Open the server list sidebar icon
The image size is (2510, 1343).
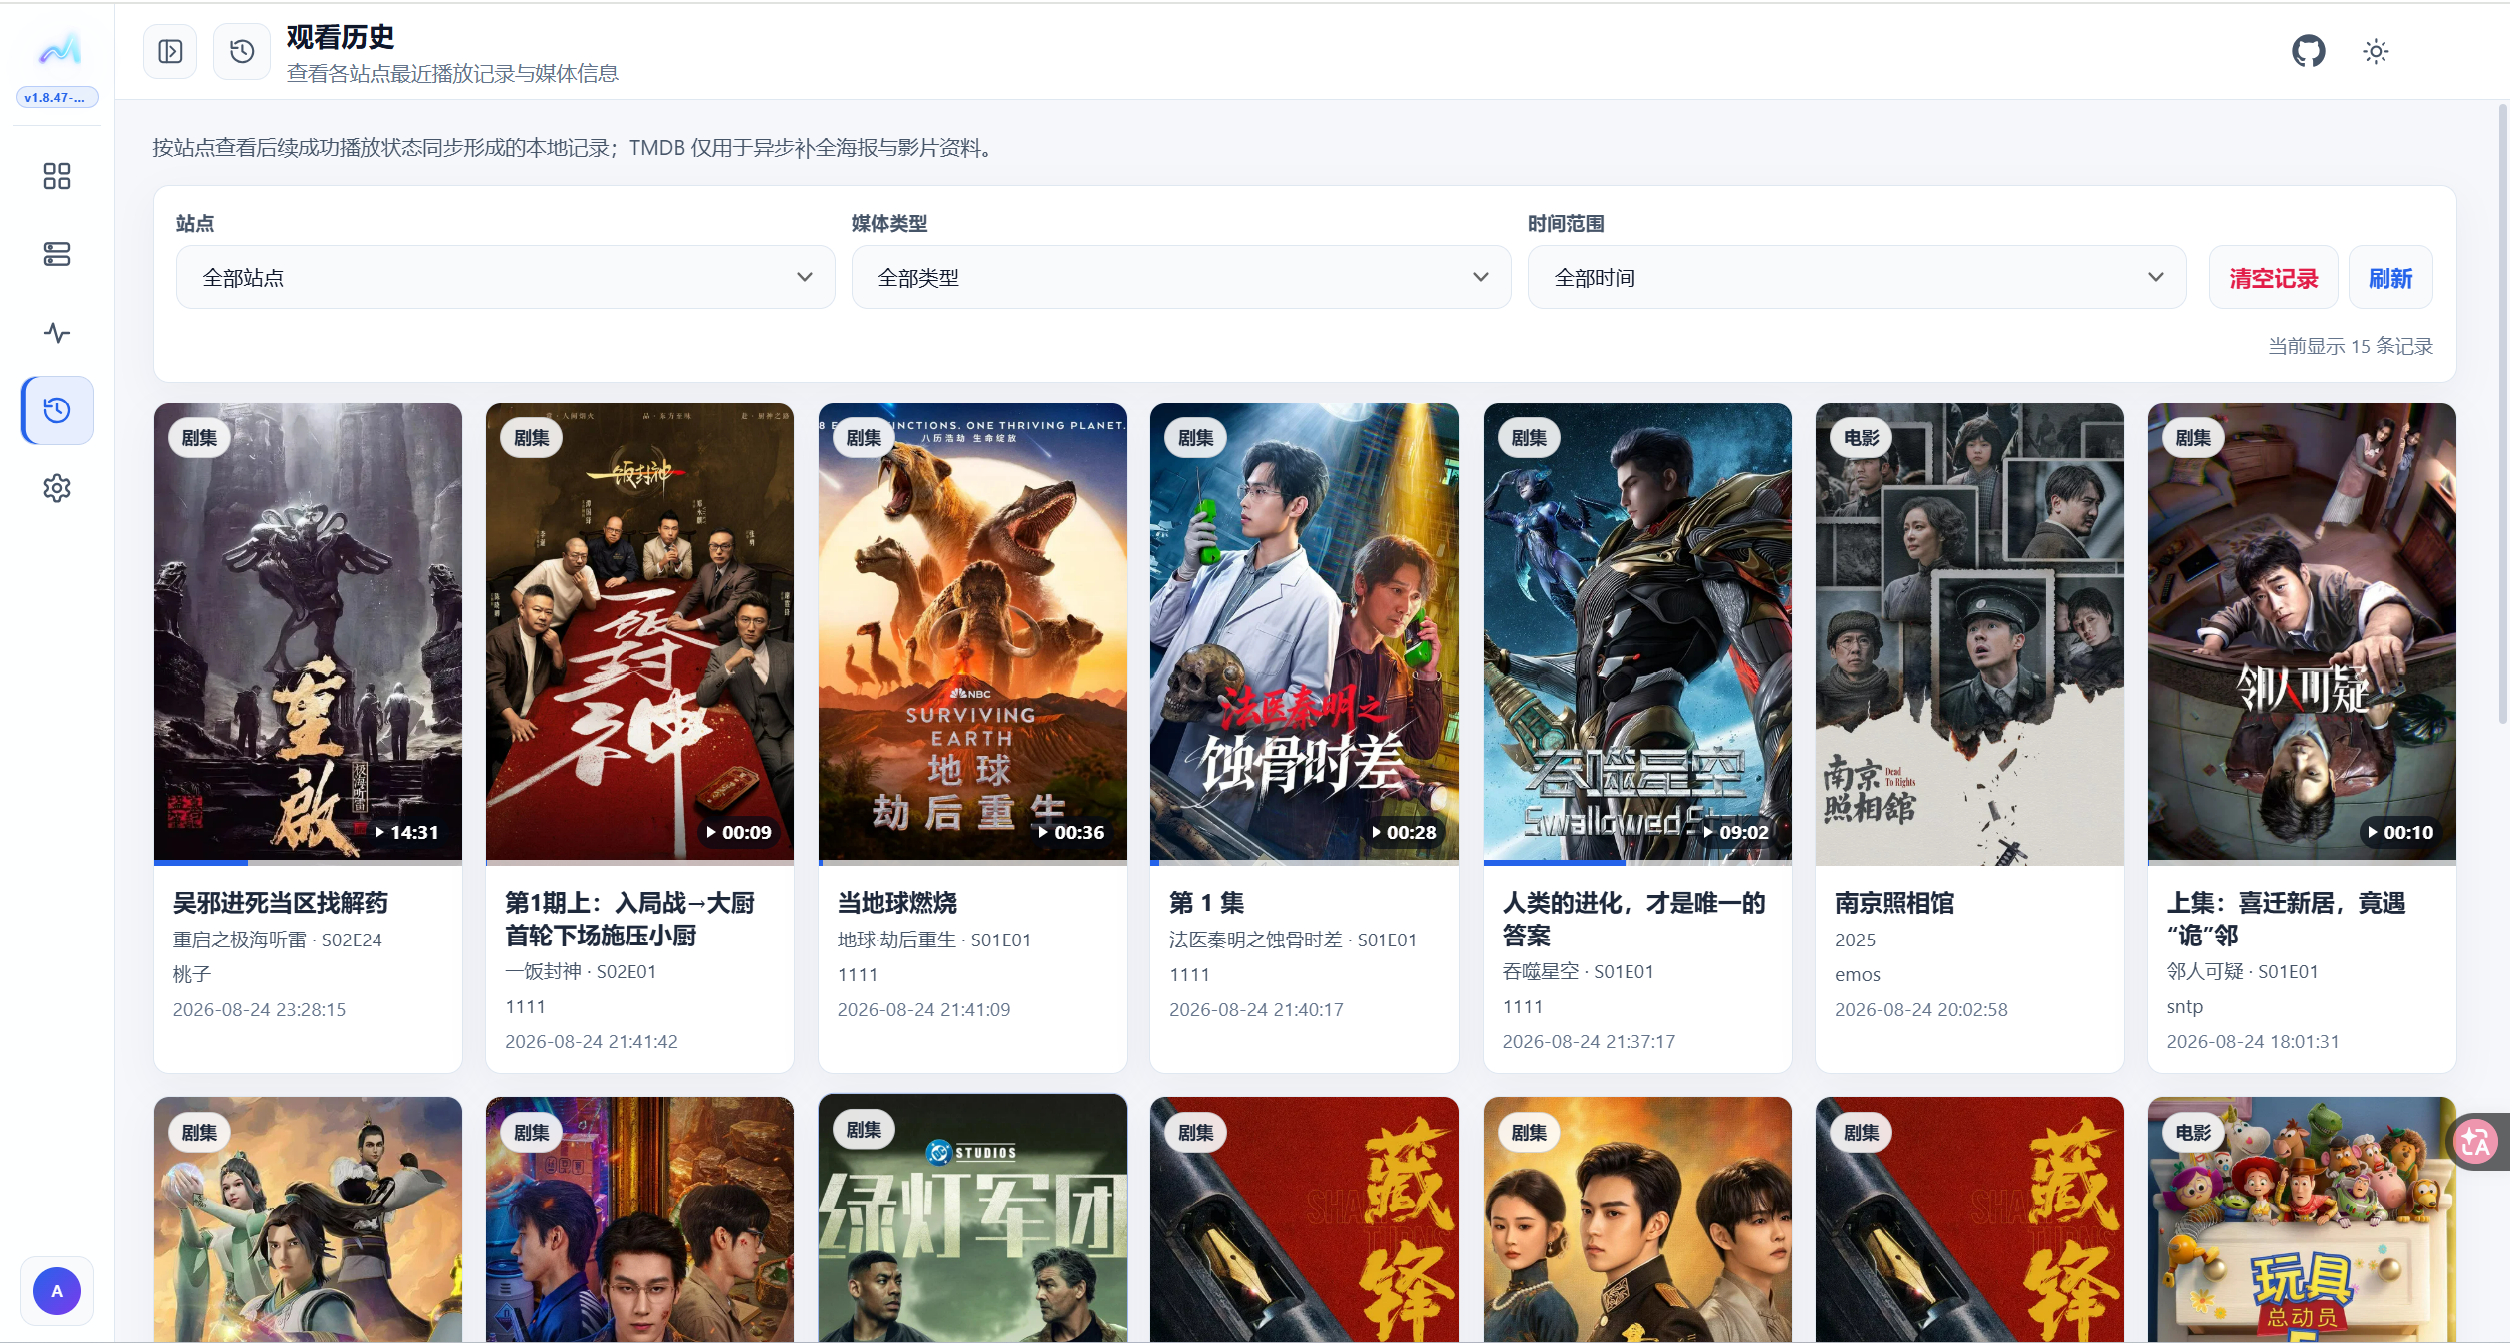57,254
